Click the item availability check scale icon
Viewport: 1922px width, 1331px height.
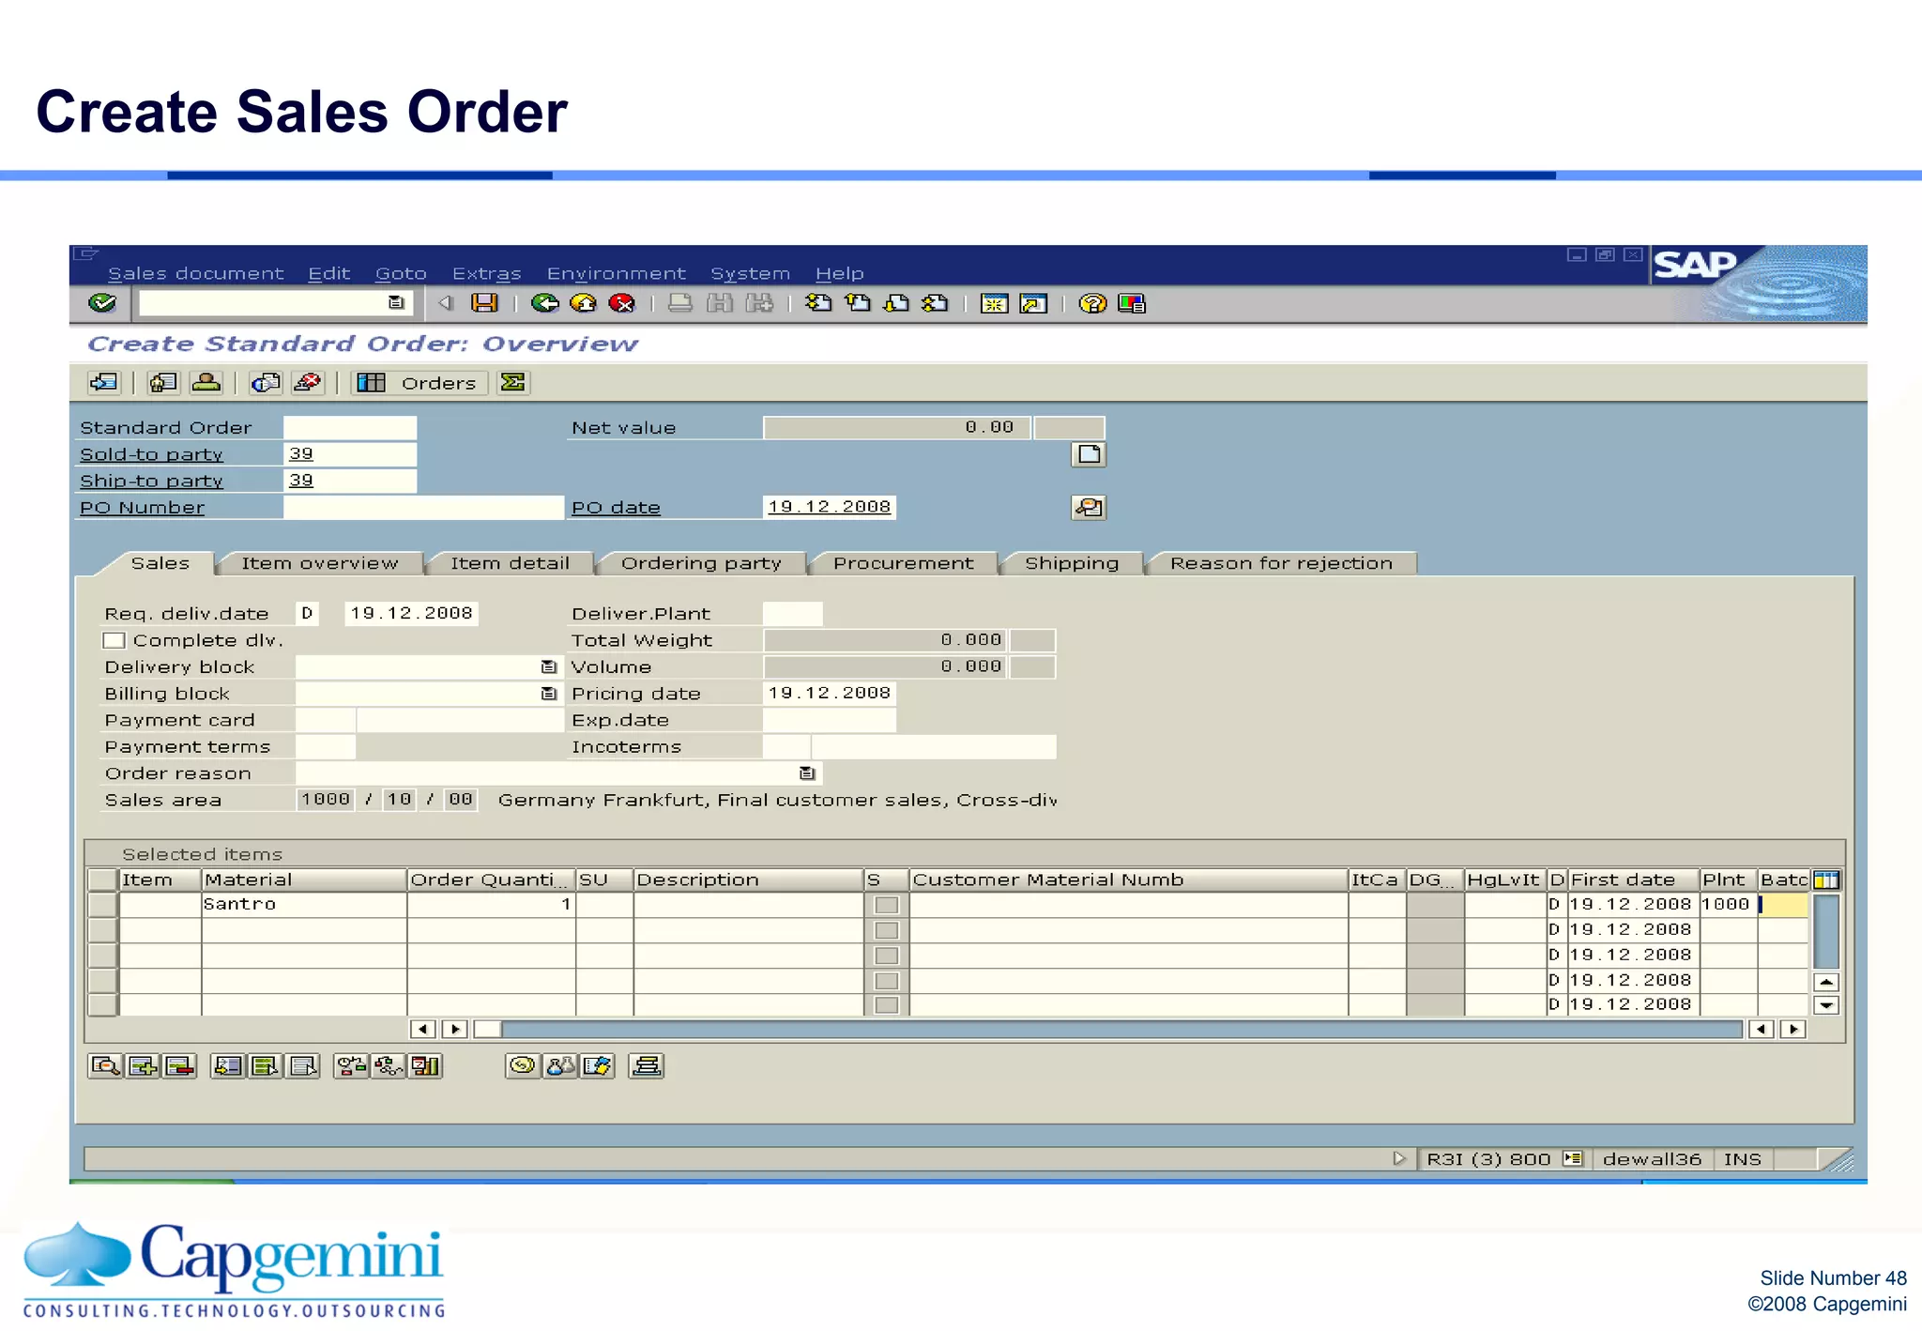[351, 1066]
